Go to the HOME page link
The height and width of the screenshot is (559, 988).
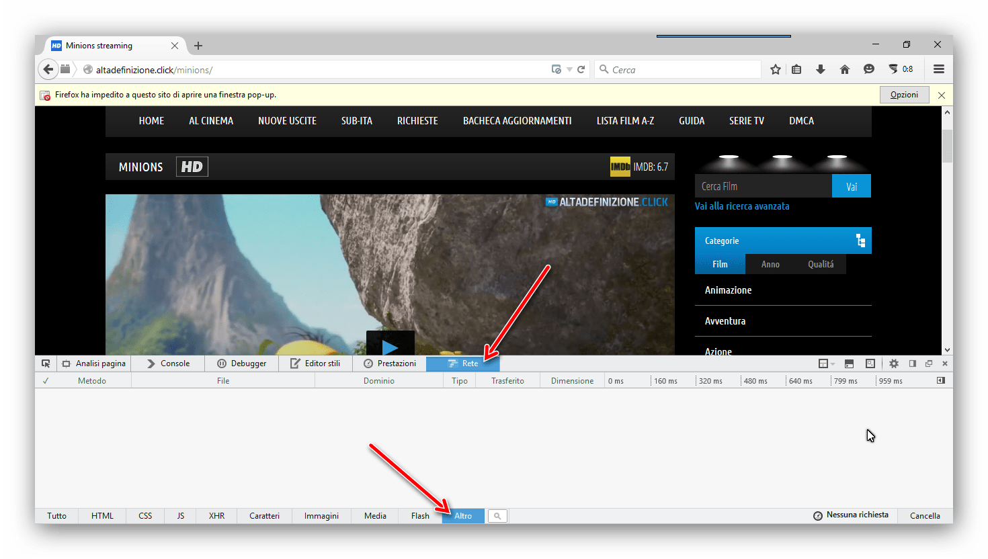(151, 121)
